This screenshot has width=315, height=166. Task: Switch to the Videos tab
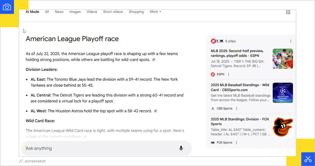click(92, 12)
